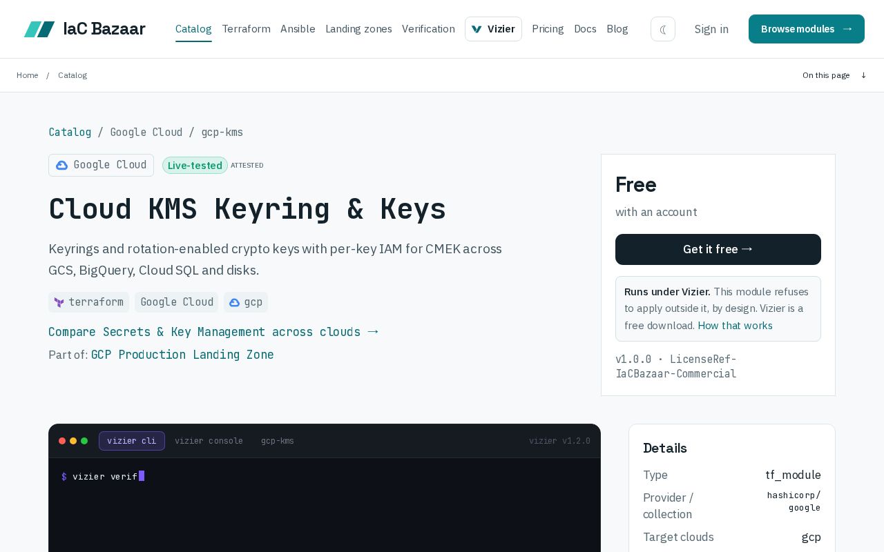This screenshot has width=884, height=552.
Task: Click the IaC Bazaar logo icon
Action: 39,29
